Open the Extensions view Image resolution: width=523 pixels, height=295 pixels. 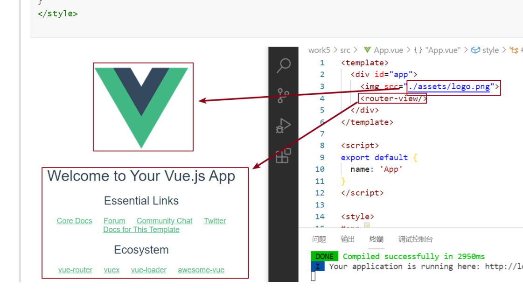(284, 155)
